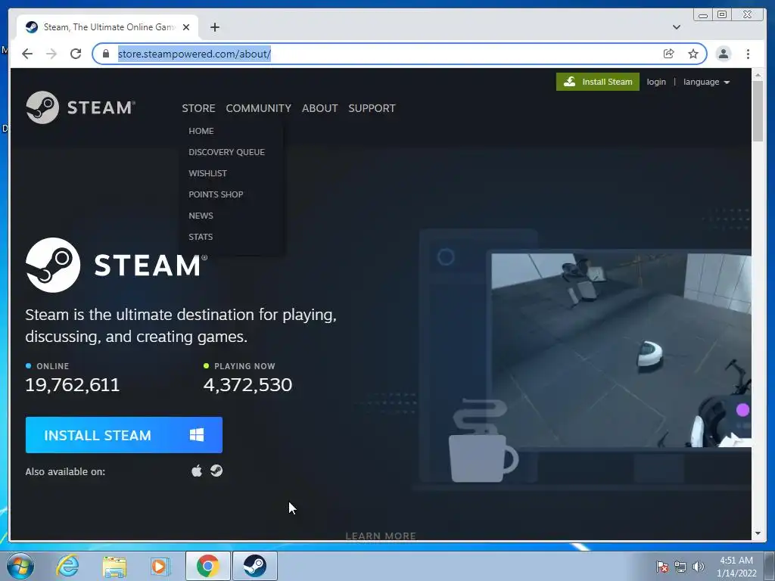Open the Chrome three-dot menu

click(748, 54)
